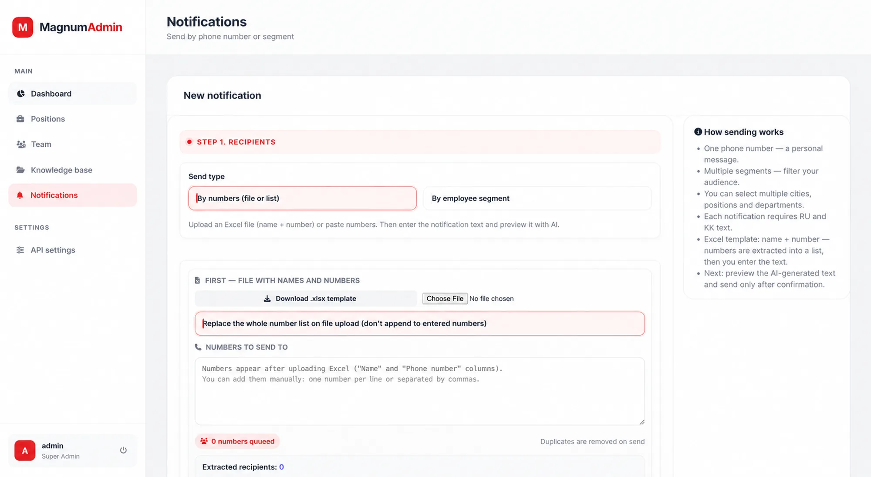This screenshot has width=871, height=477.
Task: Select By employee segment send type
Action: point(537,198)
